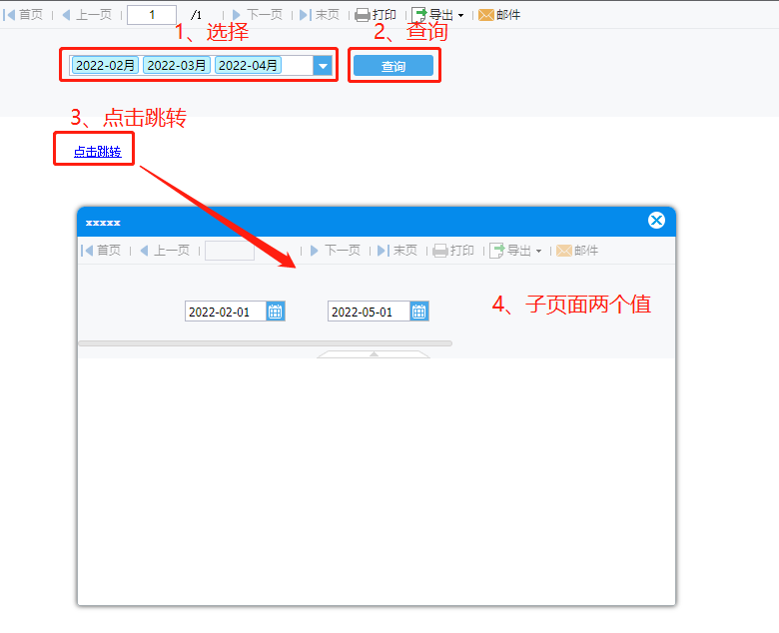Collapse the popup parameter panel with the up arrow
This screenshot has height=633, width=779.
tap(374, 354)
